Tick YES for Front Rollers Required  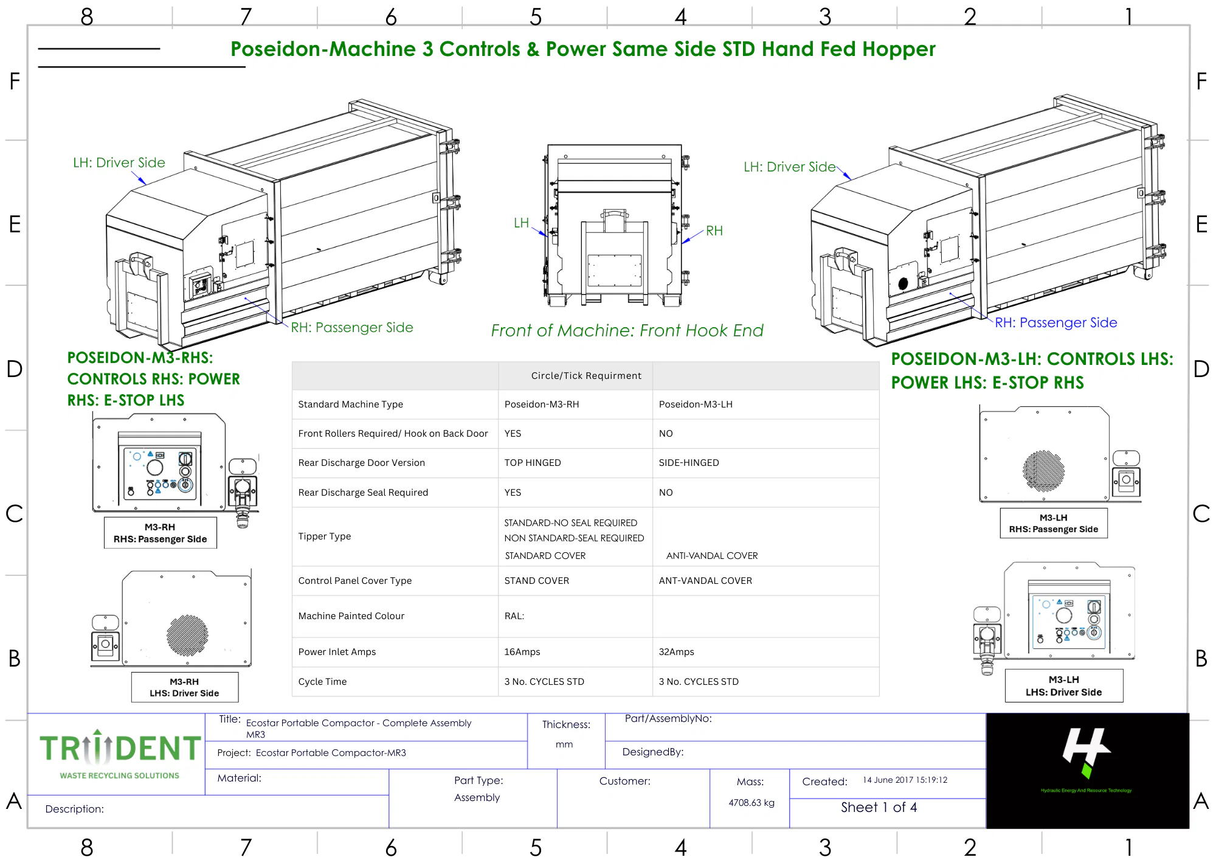513,434
